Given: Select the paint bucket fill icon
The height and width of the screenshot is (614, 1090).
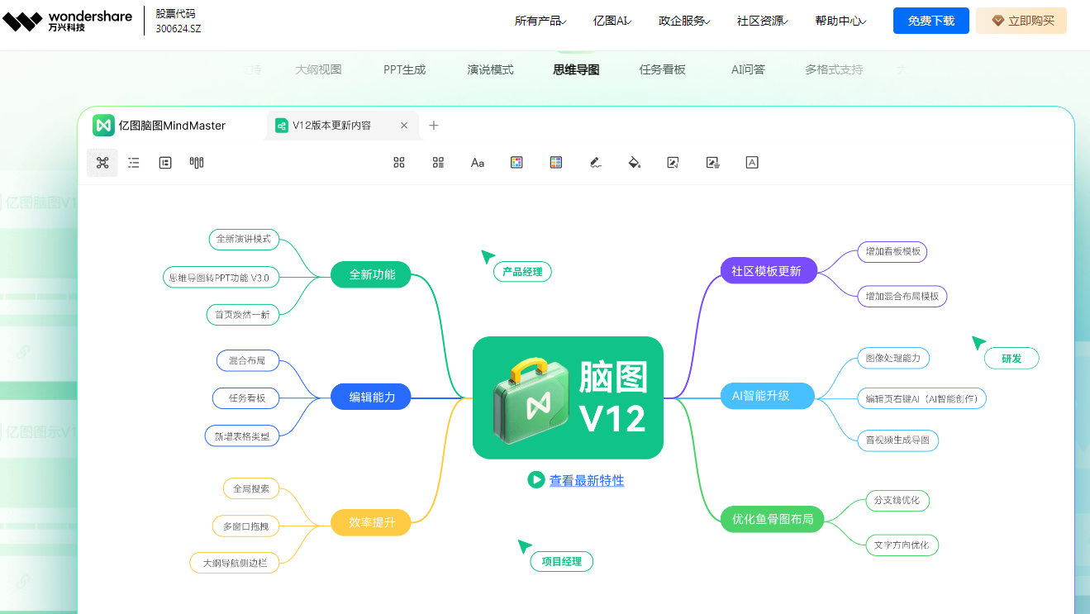Looking at the screenshot, I should tap(634, 163).
